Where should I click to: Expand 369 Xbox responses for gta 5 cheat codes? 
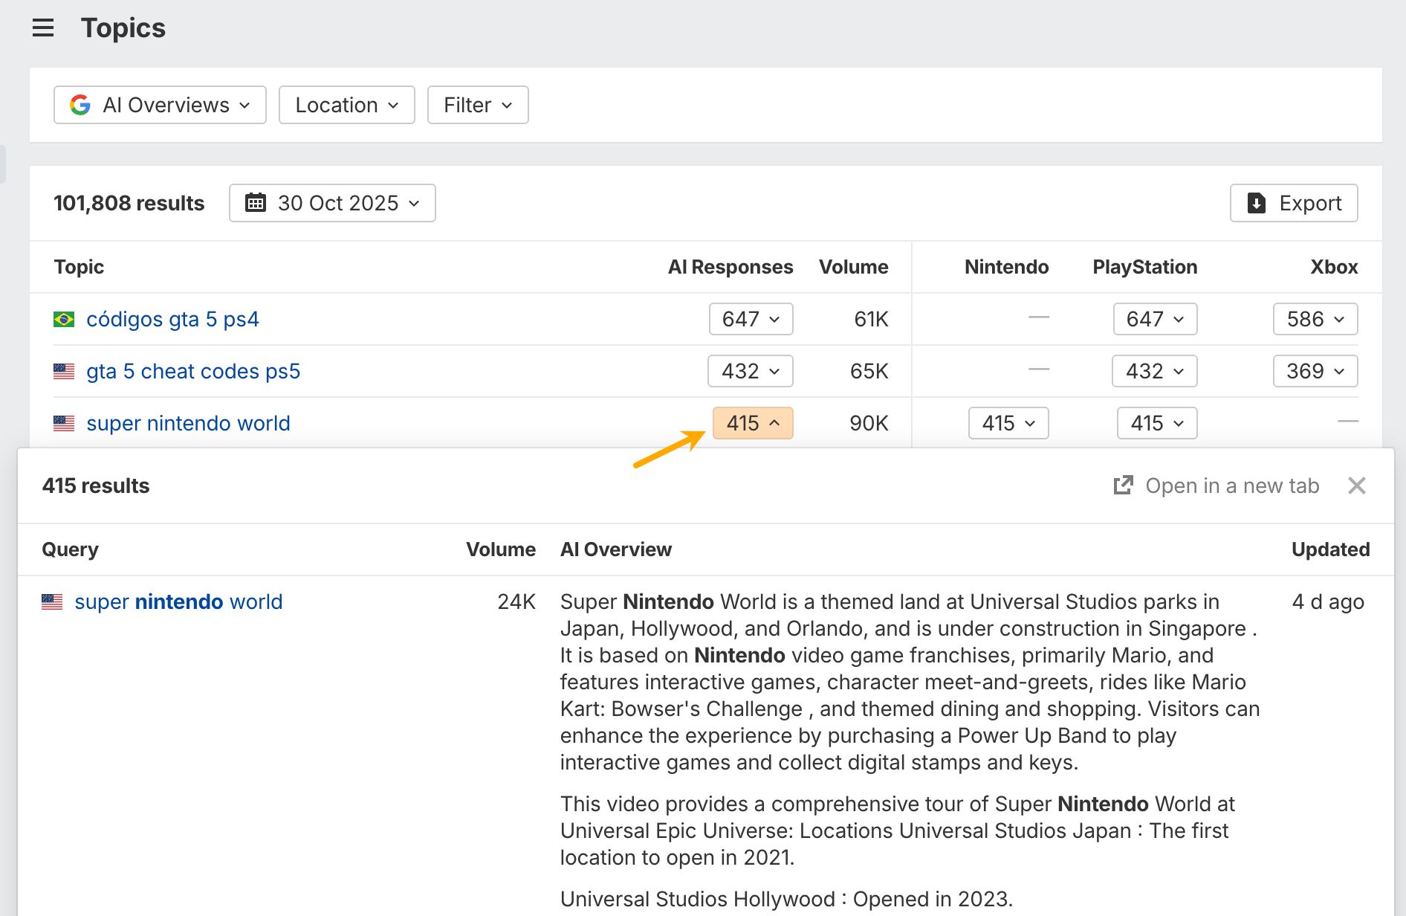1315,371
